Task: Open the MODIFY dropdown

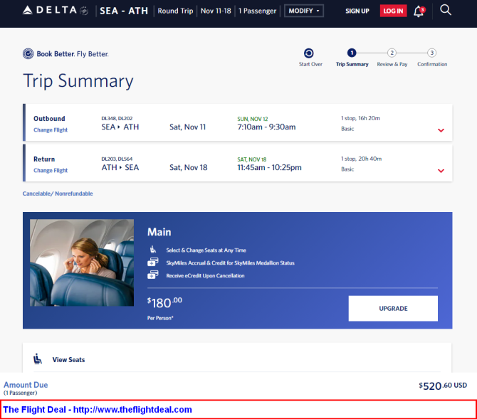Action: pos(303,11)
